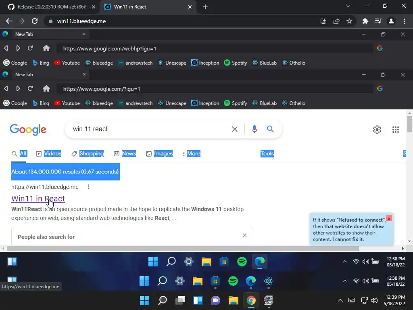Click back triangle in the webhp?igu=1 Edge window
The image size is (413, 310).
tap(6, 48)
